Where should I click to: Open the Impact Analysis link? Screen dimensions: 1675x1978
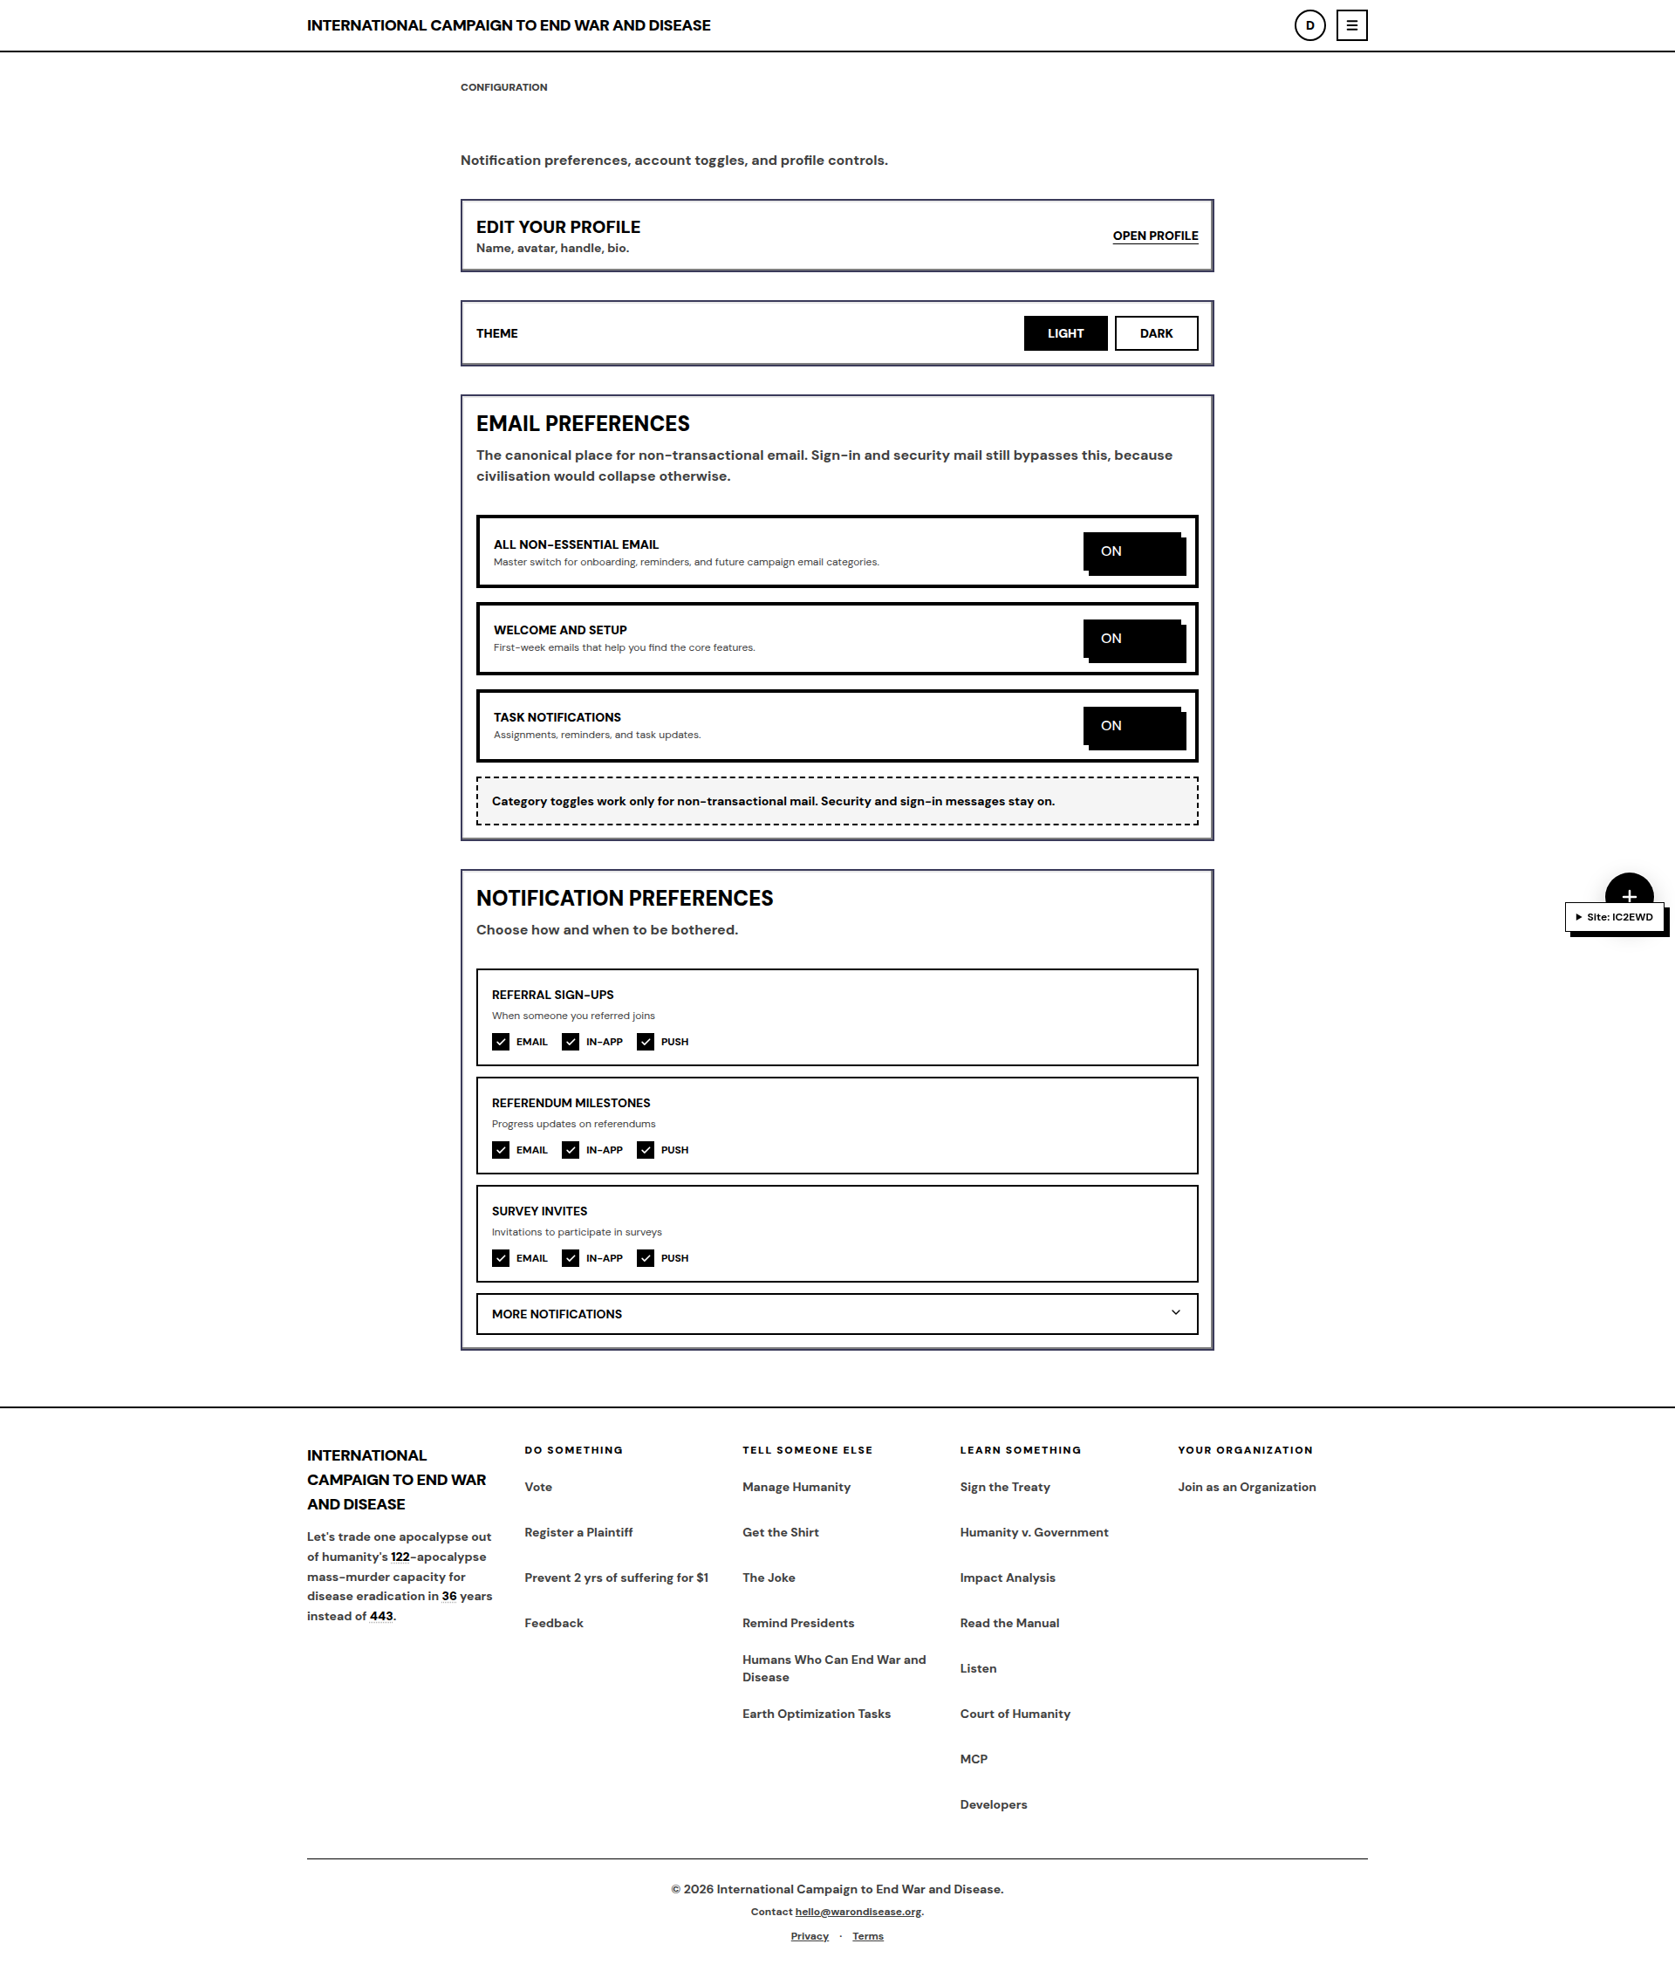pos(1008,1578)
